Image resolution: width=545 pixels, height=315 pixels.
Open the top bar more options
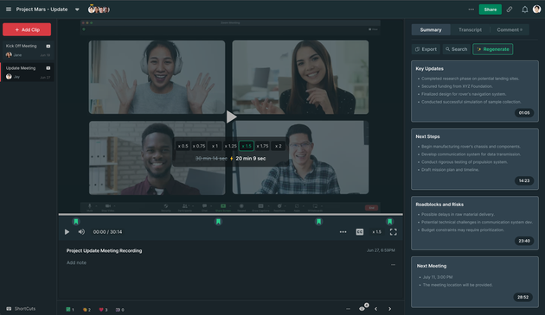(471, 9)
